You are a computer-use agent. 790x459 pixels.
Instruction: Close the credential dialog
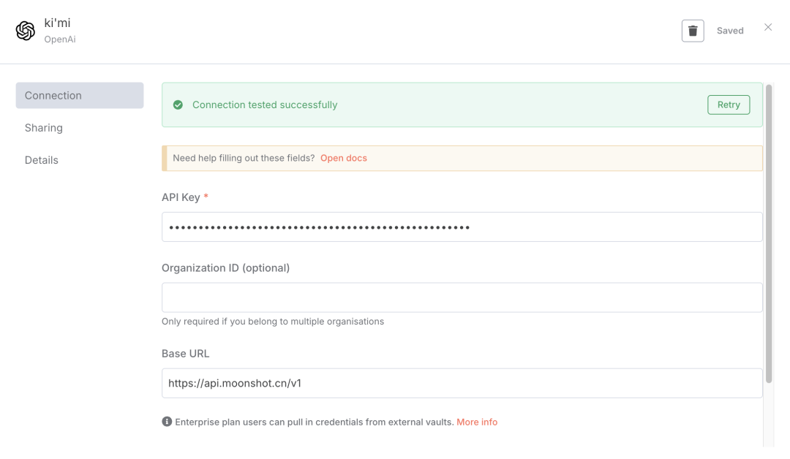point(768,28)
